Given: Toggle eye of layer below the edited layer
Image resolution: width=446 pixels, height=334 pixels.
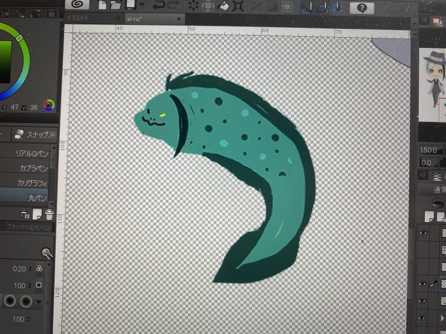Looking at the screenshot, I should [x=422, y=301].
